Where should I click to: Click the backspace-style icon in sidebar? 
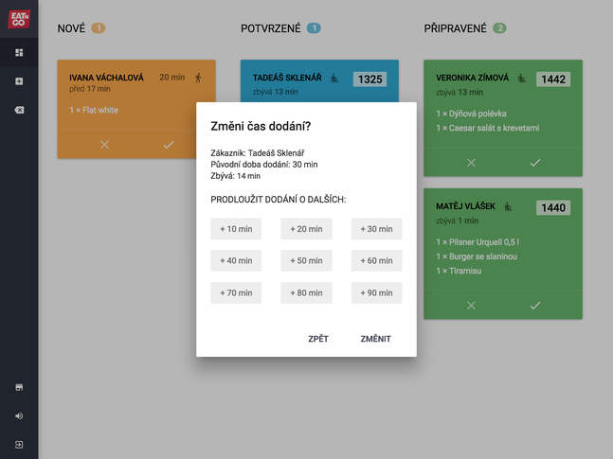pos(19,111)
